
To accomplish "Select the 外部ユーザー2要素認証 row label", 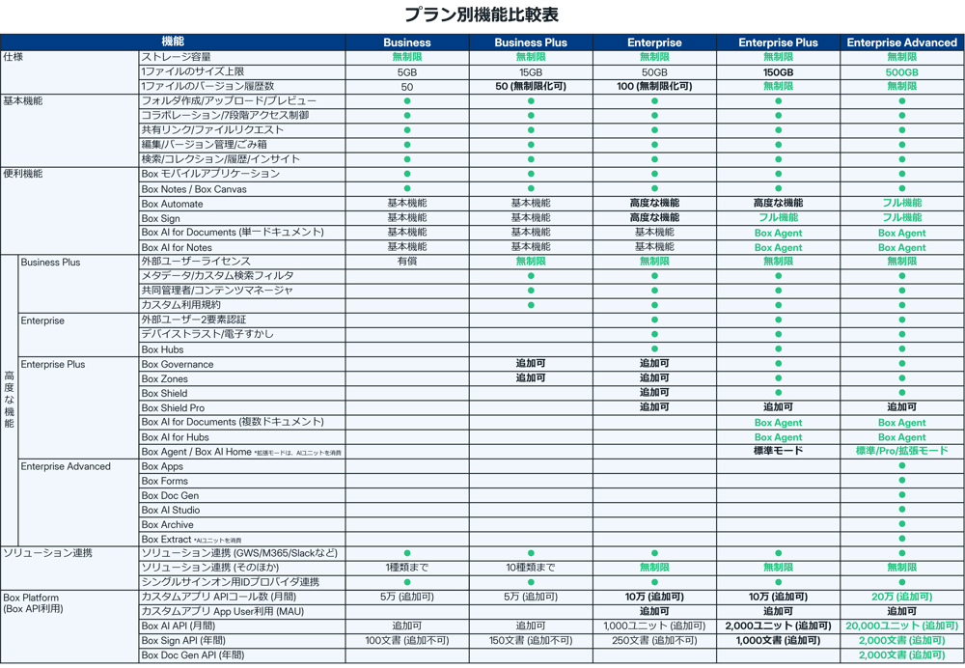I will click(193, 320).
